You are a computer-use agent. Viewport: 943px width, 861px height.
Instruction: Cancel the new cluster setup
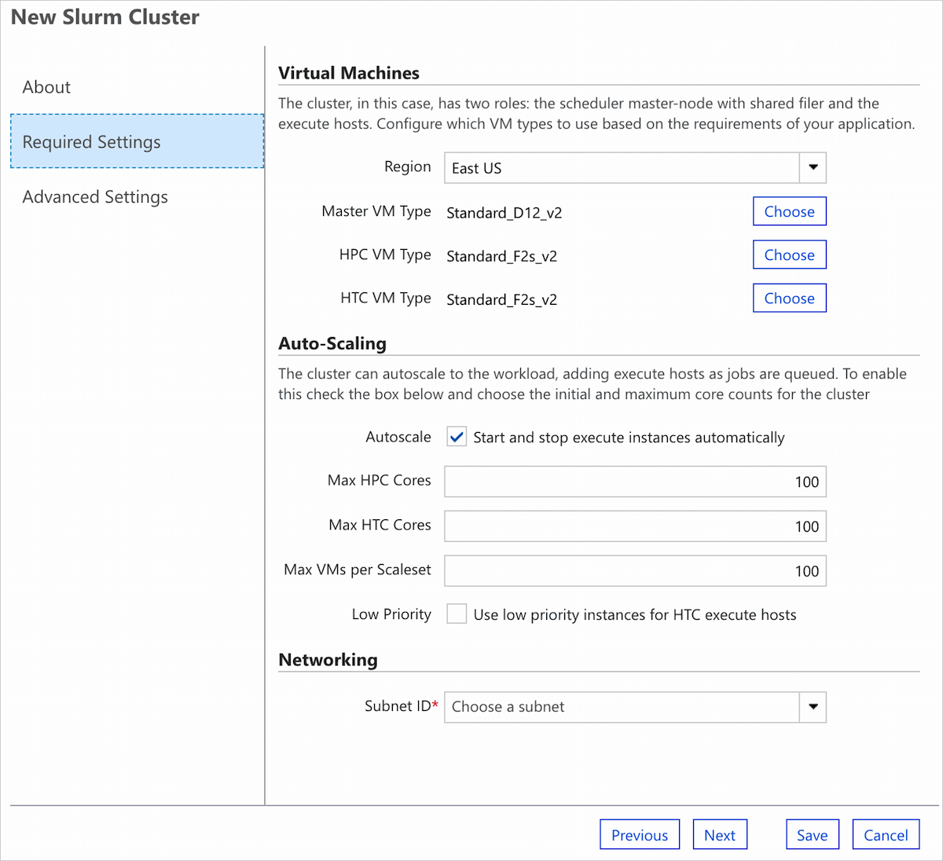point(885,835)
